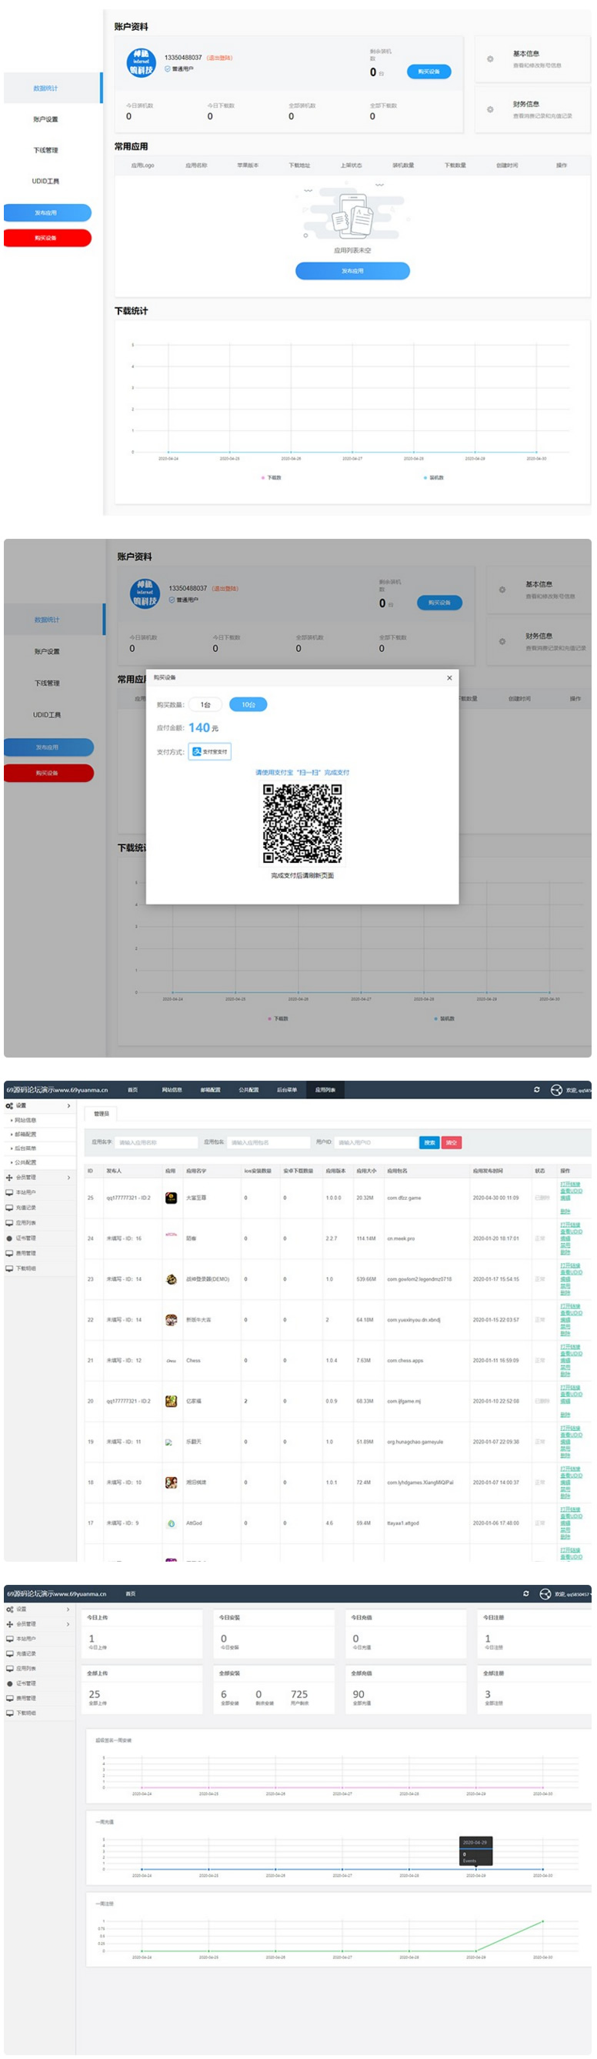597x2059 pixels.
Task: Choose 支付宝支付 as payment method
Action: pyautogui.click(x=210, y=751)
